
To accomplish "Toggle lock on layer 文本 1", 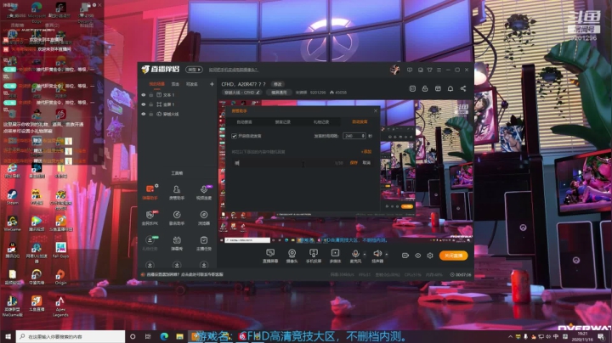I will pyautogui.click(x=151, y=95).
